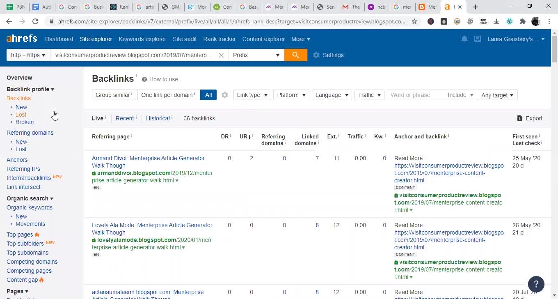Go to Referring domains report
This screenshot has height=299, width=558.
point(30,133)
